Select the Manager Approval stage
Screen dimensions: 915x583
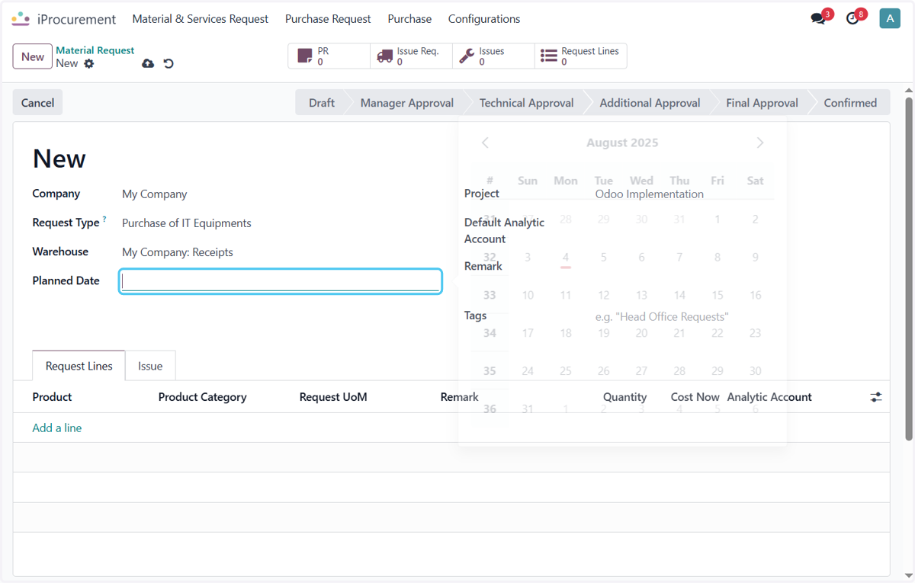tap(406, 103)
